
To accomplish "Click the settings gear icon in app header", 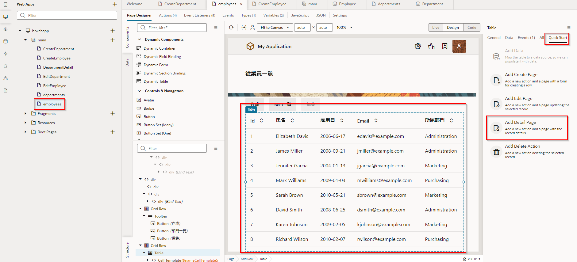I will [418, 46].
